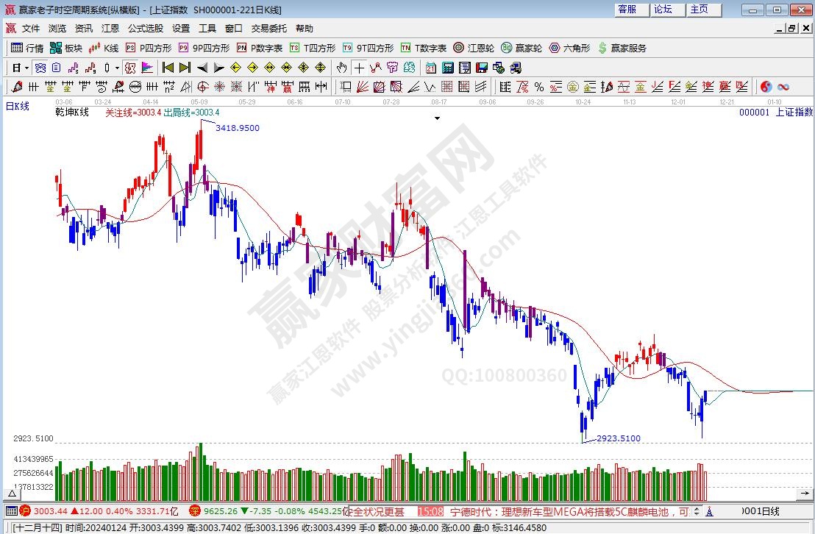Expand the candlestick style dropdown arrow
815x534 pixels.
click(118, 68)
